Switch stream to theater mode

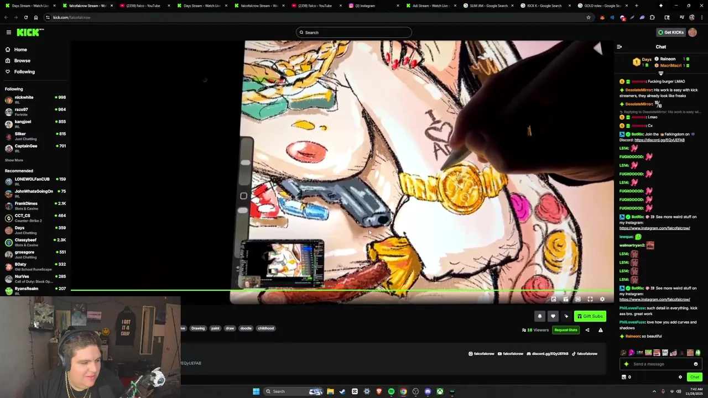(x=578, y=299)
